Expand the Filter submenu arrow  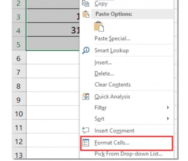click(x=168, y=108)
